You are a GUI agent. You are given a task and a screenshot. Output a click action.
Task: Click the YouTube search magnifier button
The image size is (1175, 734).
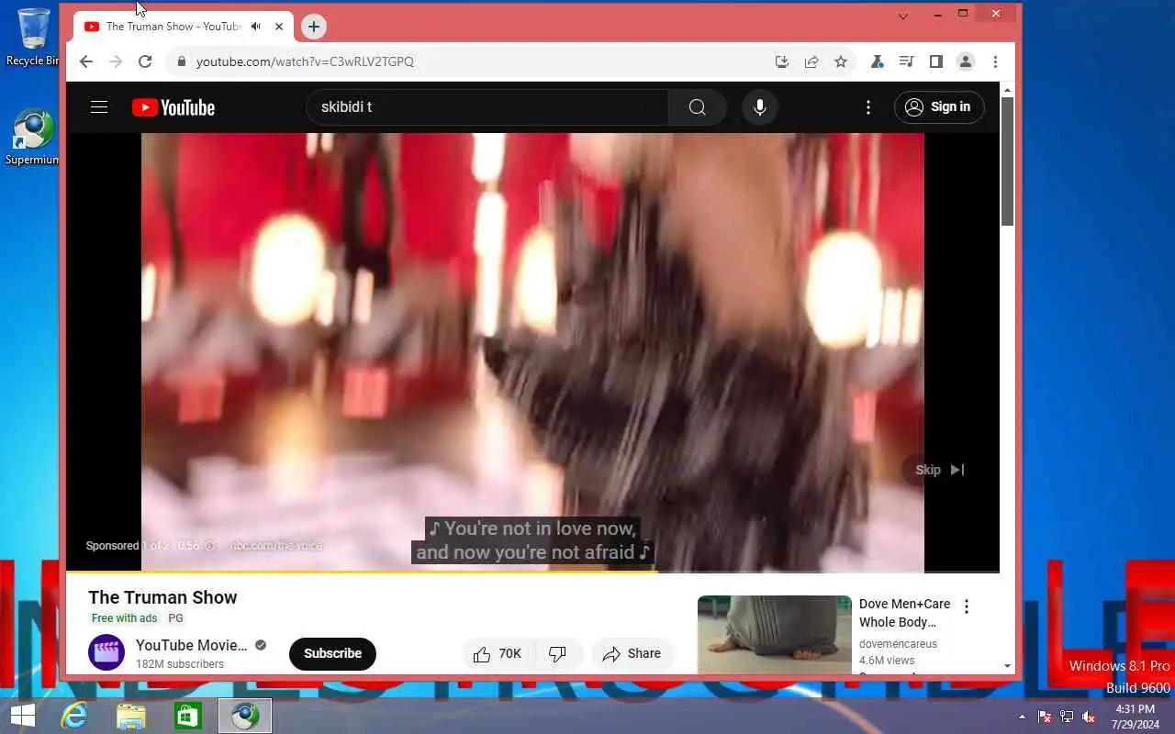[698, 107]
